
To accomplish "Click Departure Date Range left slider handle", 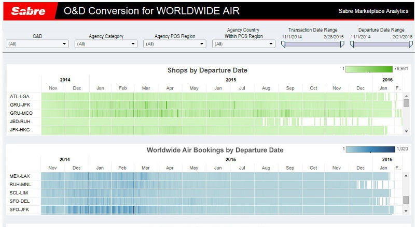I will click(352, 44).
